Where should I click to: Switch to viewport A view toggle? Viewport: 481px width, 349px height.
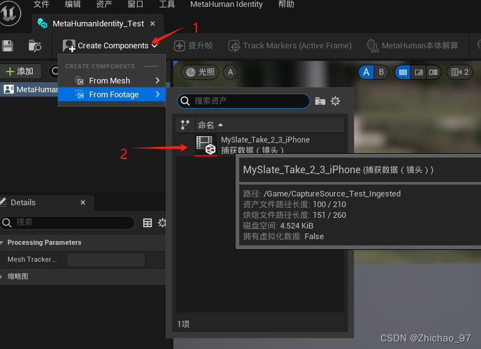click(366, 72)
